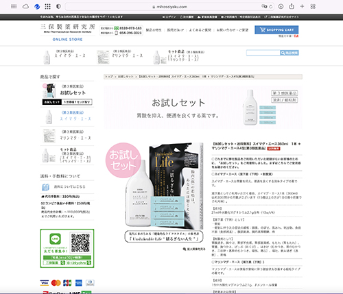Click the 第3類医薬品 label in banner
The height and width of the screenshot is (294, 343).
click(x=285, y=93)
